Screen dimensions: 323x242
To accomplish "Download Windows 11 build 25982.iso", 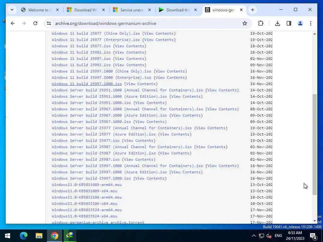I will tap(81, 52).
